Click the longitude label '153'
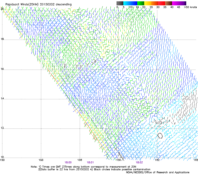The image size is (198, 174). [41, 160]
